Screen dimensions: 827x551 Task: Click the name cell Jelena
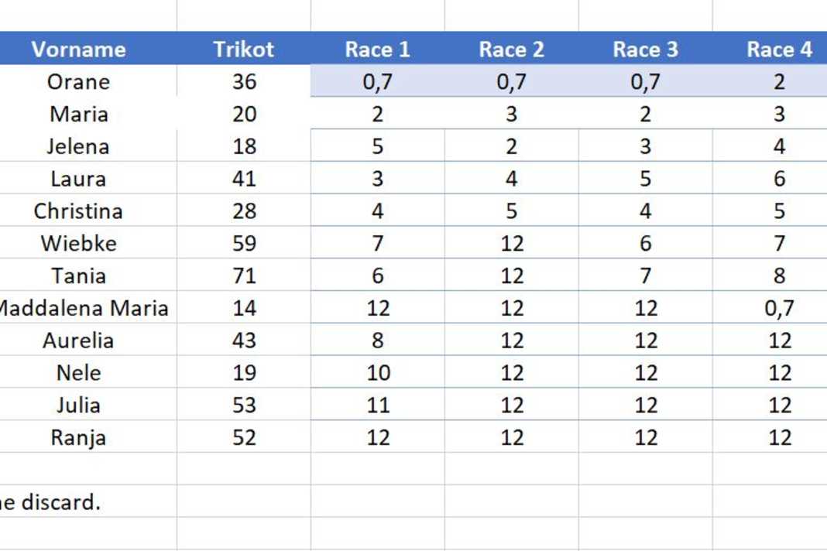[78, 147]
